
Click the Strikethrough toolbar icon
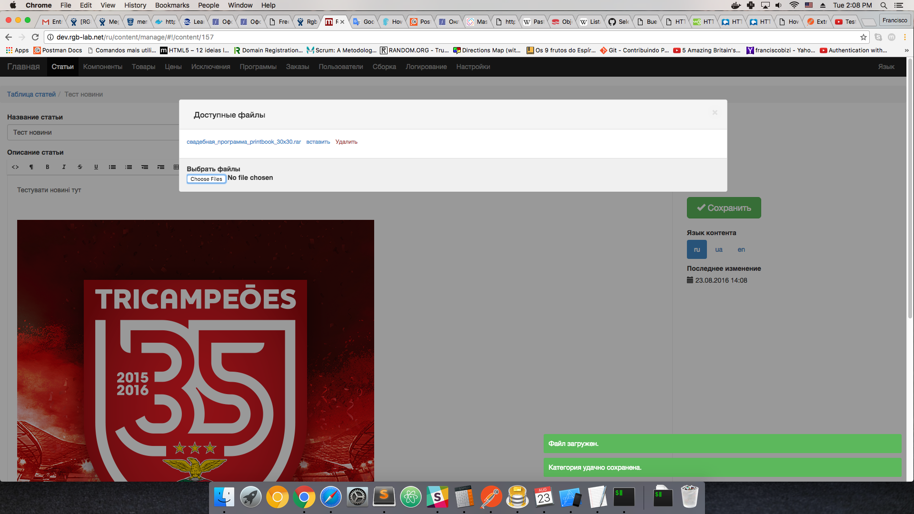click(x=80, y=167)
